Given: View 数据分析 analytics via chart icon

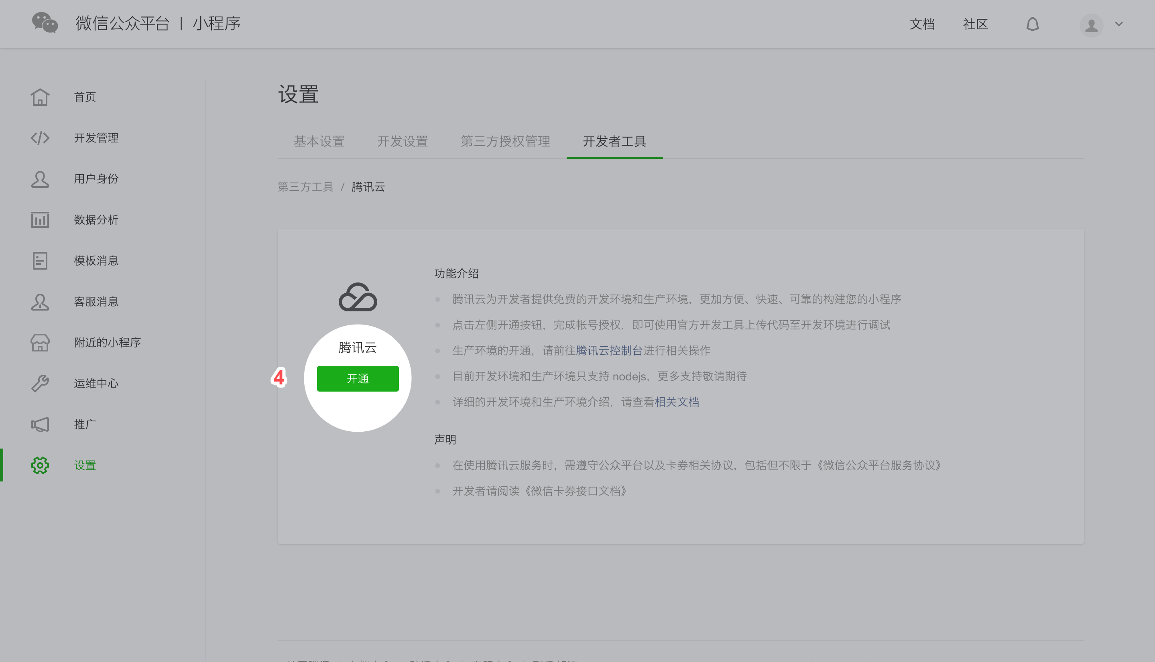Looking at the screenshot, I should tap(40, 219).
